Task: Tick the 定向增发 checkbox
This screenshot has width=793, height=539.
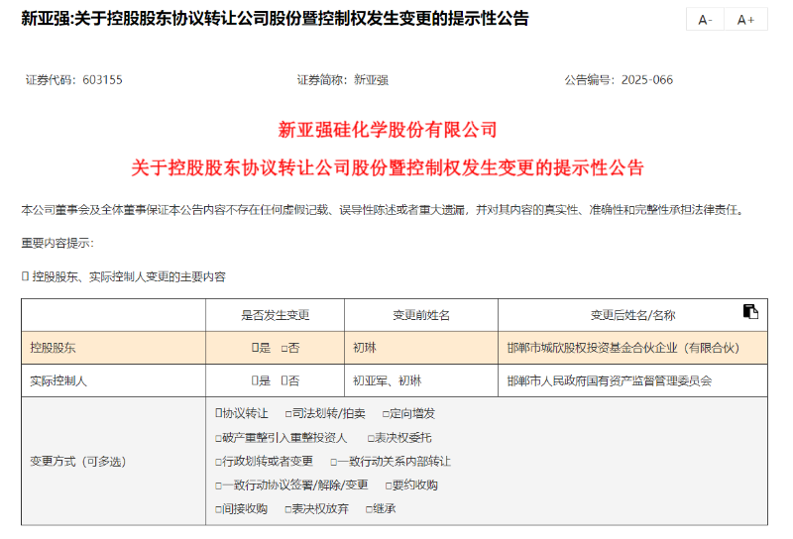Action: pyautogui.click(x=386, y=414)
